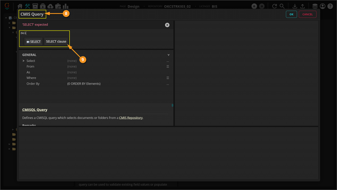Open the From row list menu
This screenshot has width=337, height=190.
click(x=168, y=67)
